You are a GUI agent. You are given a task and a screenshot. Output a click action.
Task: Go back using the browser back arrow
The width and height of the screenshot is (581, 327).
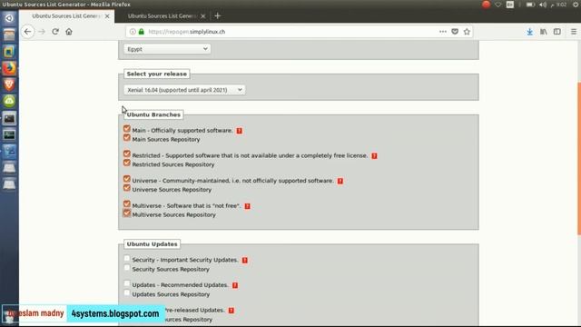tap(28, 32)
